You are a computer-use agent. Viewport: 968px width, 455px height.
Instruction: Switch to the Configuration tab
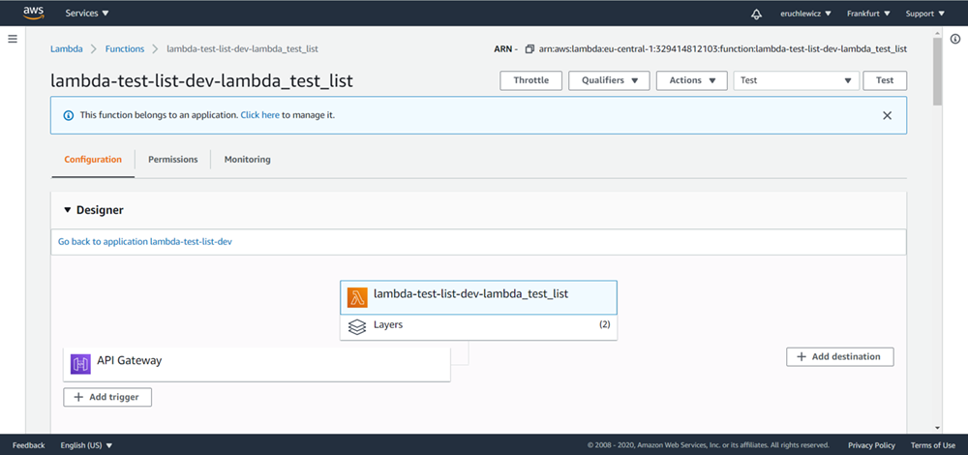click(x=93, y=160)
